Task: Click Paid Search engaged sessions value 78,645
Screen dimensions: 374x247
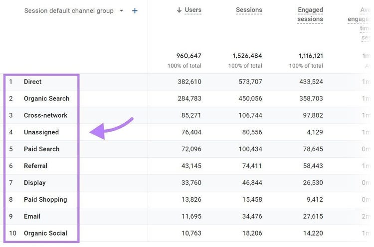Action: (x=313, y=149)
